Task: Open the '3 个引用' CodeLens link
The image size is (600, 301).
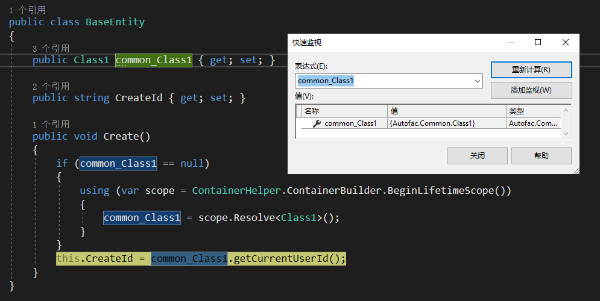Action: (51, 48)
